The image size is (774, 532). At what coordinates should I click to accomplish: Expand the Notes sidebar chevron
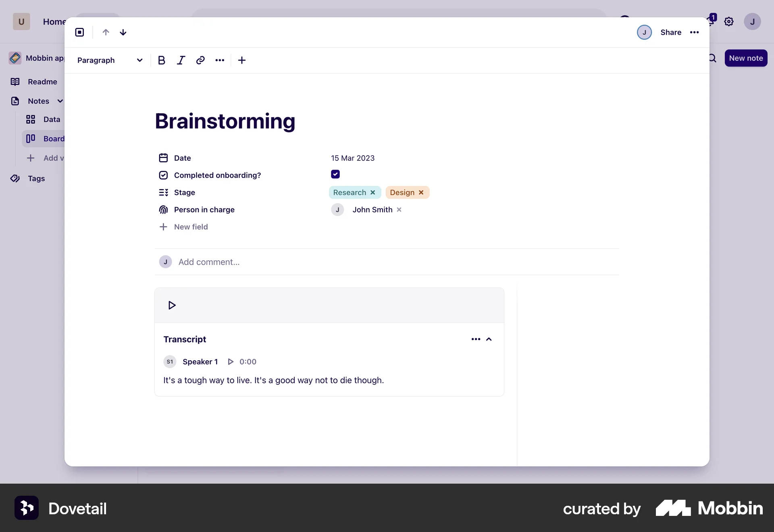(x=60, y=101)
